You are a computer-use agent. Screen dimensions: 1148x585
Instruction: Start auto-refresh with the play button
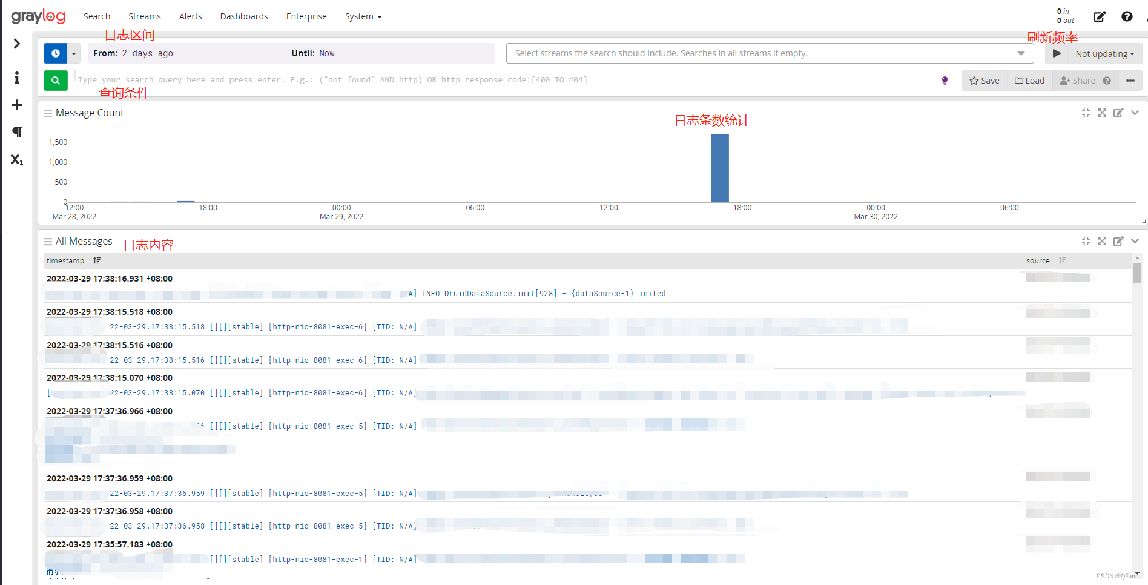[1056, 53]
